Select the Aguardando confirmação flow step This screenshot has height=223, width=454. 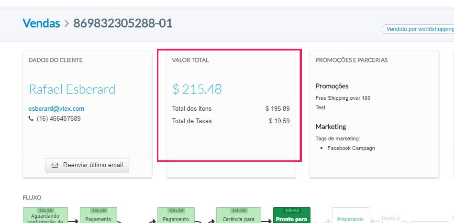point(45,215)
